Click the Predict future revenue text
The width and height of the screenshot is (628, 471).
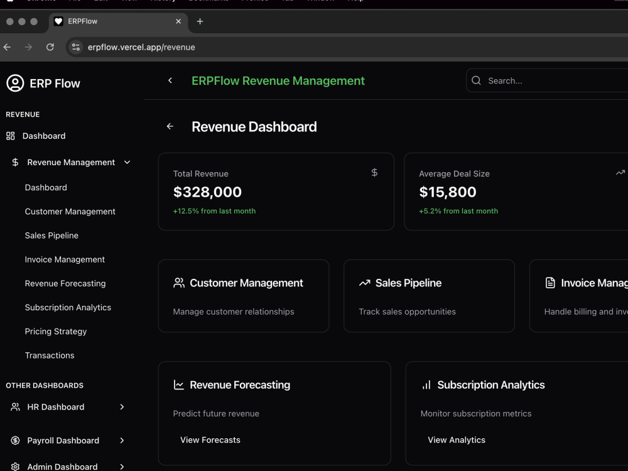pos(216,414)
